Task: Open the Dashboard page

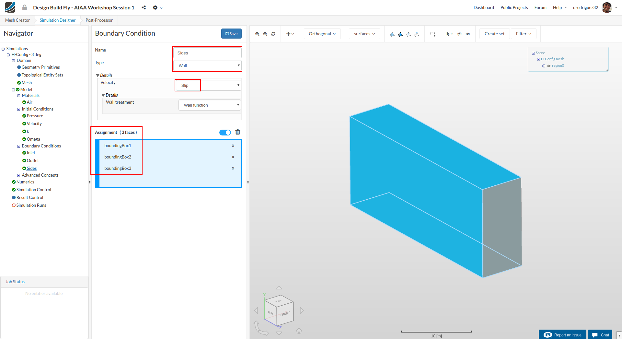Action: [484, 7]
